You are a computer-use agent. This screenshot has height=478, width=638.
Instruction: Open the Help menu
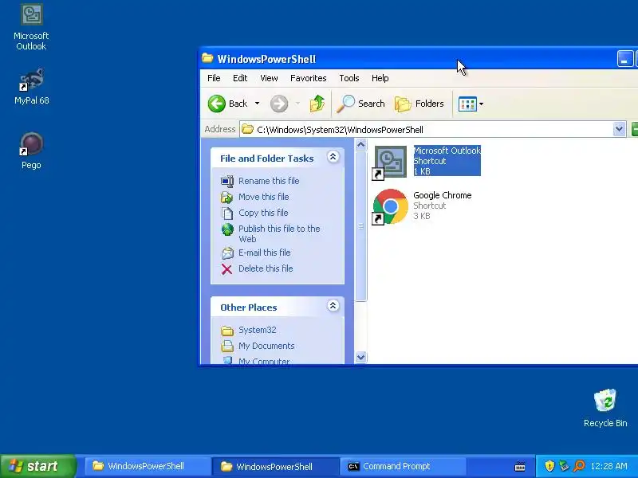tap(380, 78)
